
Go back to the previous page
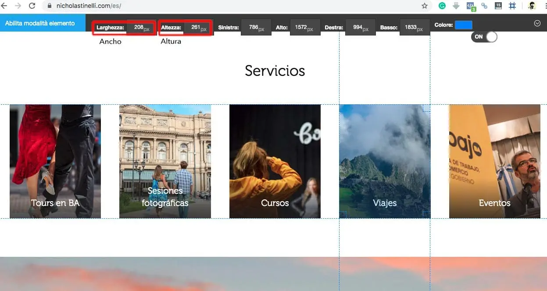pos(4,6)
